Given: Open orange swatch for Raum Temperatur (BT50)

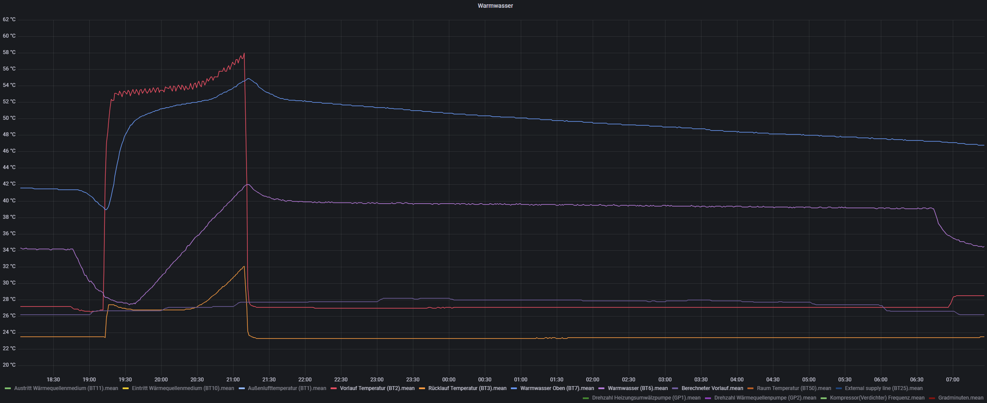Looking at the screenshot, I should pos(750,388).
